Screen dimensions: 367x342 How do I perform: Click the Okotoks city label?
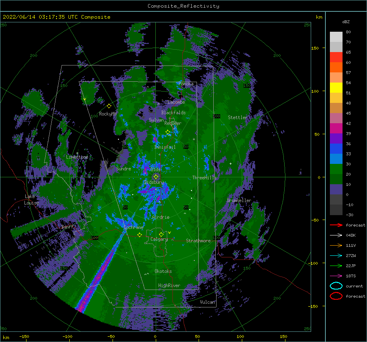[163, 271]
